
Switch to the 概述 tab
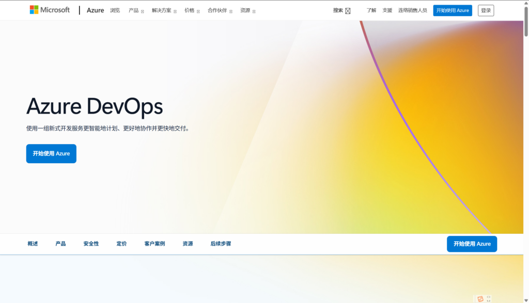click(x=33, y=244)
